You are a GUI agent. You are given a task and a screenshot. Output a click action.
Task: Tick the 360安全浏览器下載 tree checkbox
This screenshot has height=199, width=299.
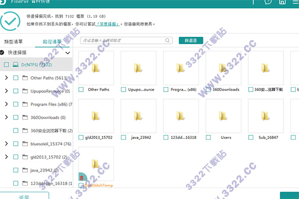coord(15,131)
